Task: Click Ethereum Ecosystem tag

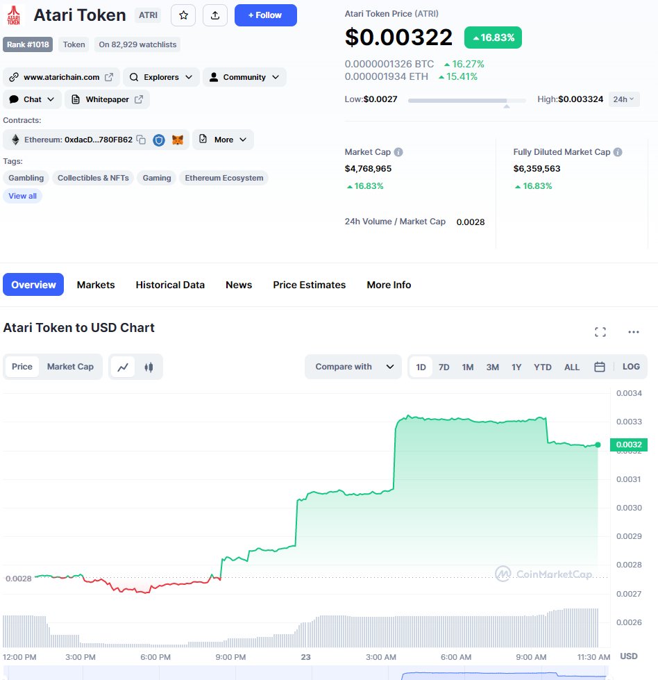Action: click(x=224, y=178)
